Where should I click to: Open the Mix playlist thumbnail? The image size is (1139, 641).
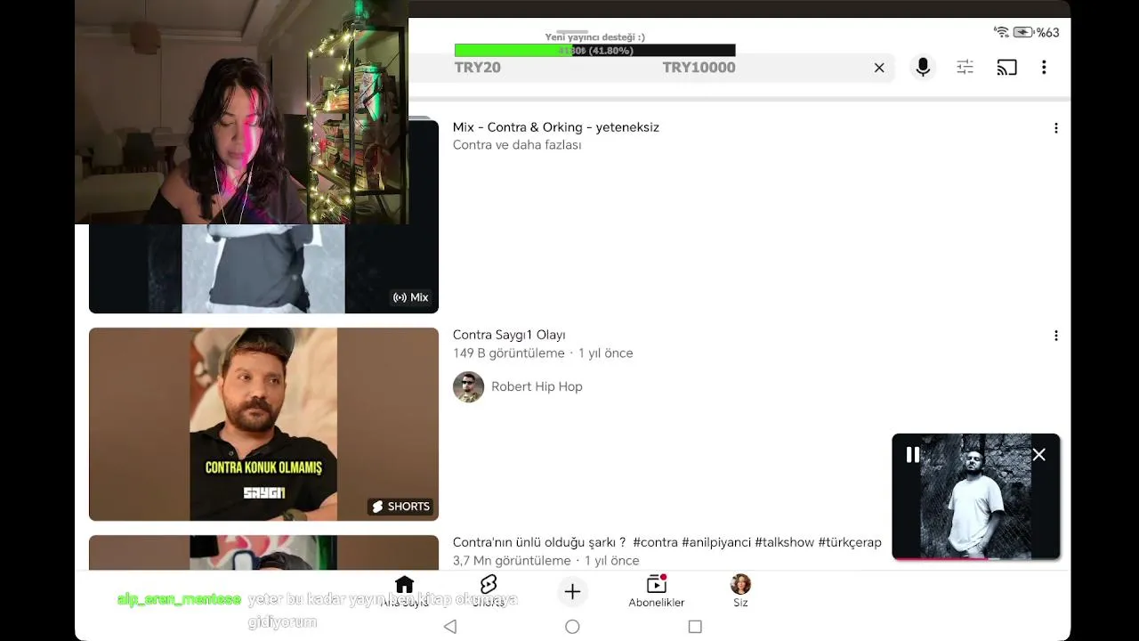point(263,268)
